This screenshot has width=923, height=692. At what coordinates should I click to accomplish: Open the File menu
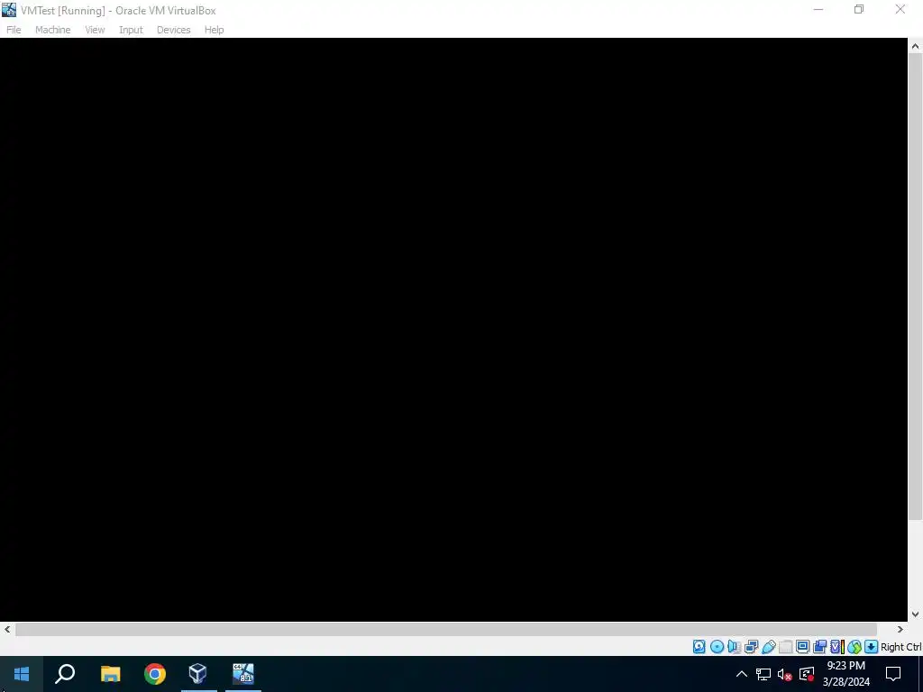click(14, 30)
